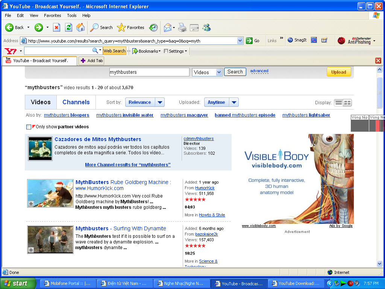This screenshot has width=385, height=289.
Task: Click BitDefender AntiPhishing icon
Action: (341, 41)
